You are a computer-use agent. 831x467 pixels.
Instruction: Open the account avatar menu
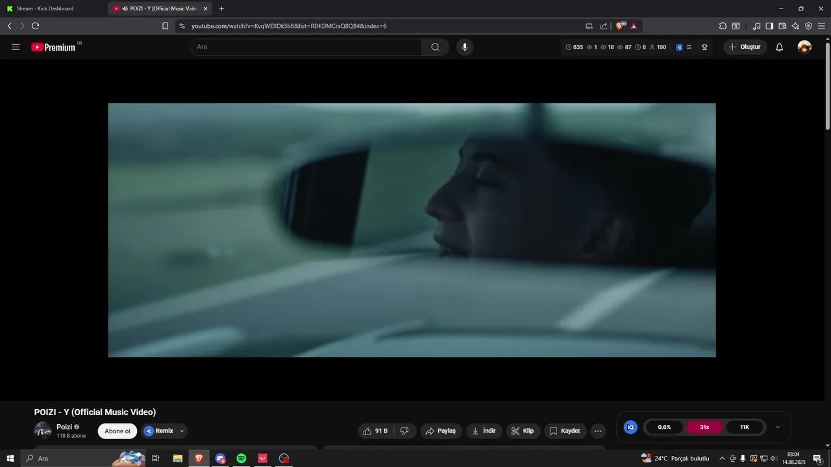coord(804,47)
